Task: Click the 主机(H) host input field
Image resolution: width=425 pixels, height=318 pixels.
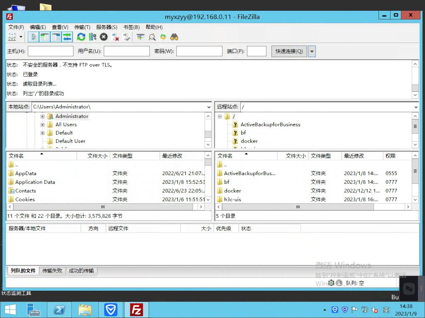Action: 50,51
